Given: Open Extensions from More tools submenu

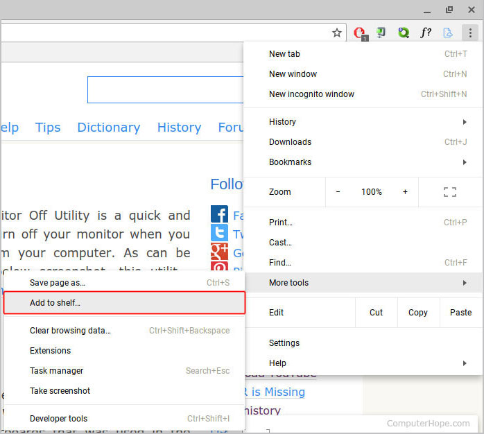Looking at the screenshot, I should coord(124,351).
